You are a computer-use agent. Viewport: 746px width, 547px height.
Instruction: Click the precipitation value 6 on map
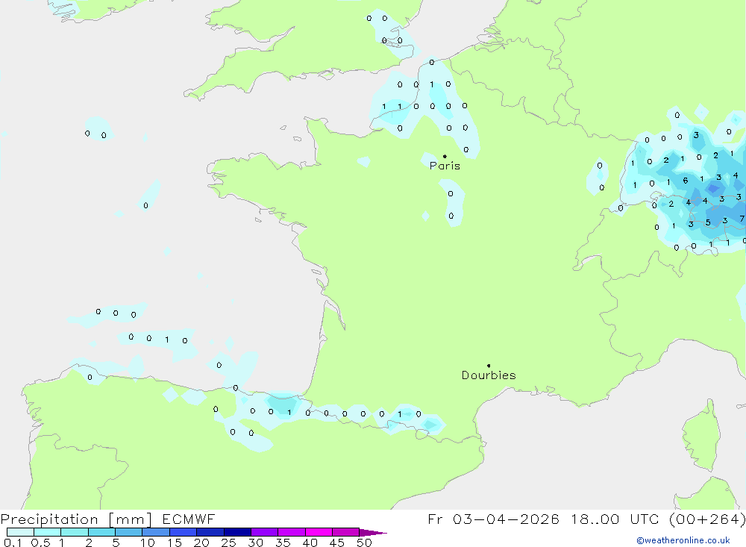685,181
